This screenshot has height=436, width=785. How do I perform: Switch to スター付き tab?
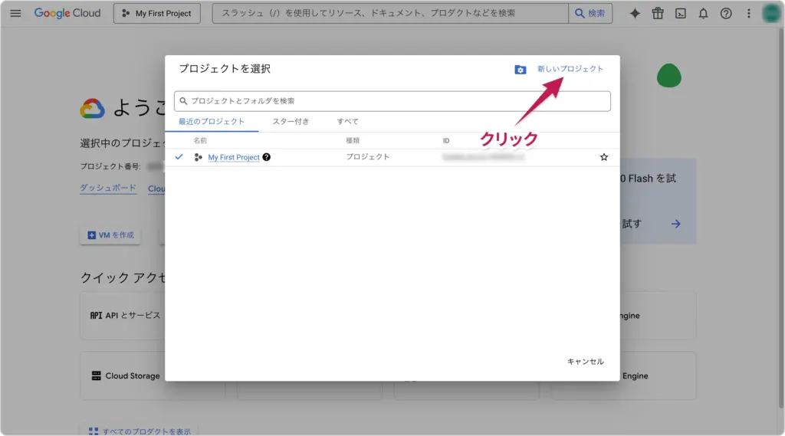tap(291, 122)
